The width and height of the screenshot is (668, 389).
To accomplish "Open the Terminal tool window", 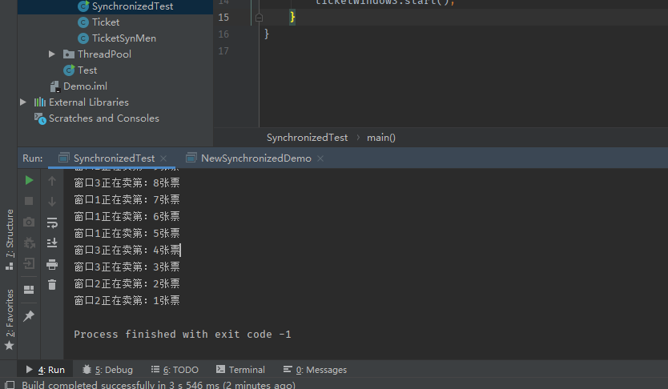I will point(241,370).
